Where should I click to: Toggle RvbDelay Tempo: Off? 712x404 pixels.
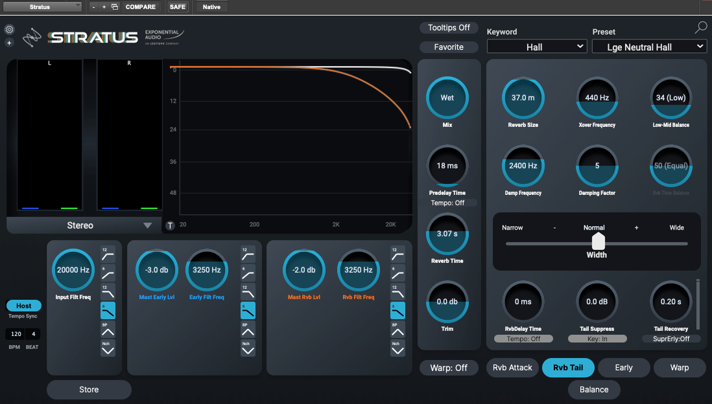(523, 339)
